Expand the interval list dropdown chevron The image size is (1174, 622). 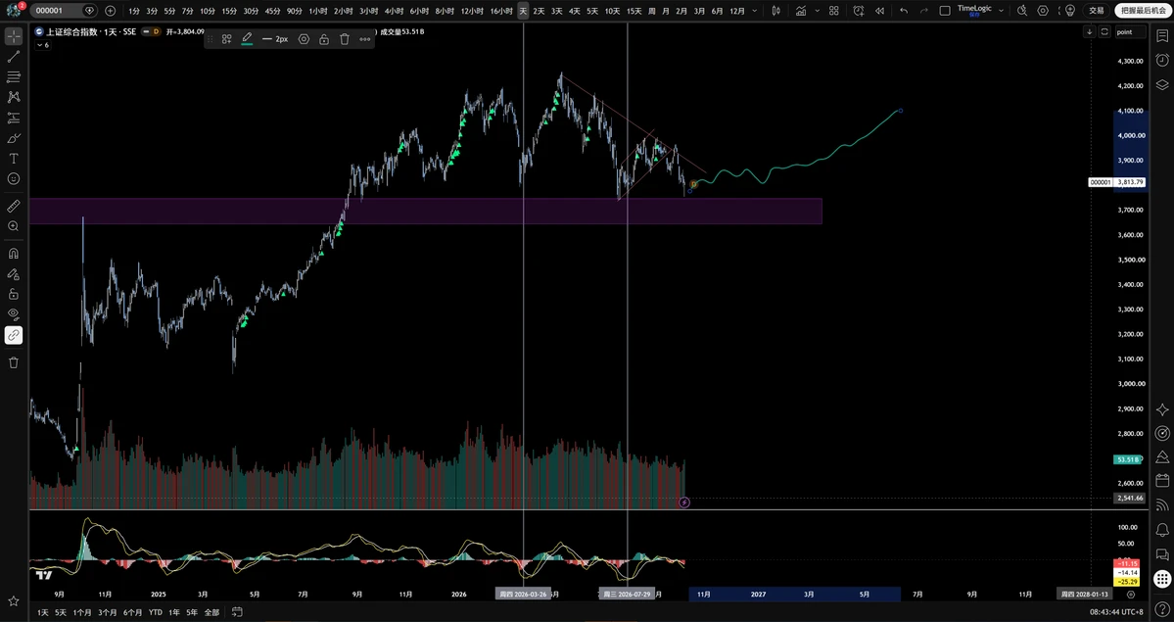tap(754, 11)
